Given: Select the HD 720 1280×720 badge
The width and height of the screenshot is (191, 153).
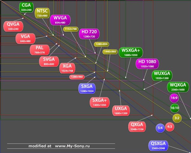Looking at the screenshot, I should (x=89, y=34).
